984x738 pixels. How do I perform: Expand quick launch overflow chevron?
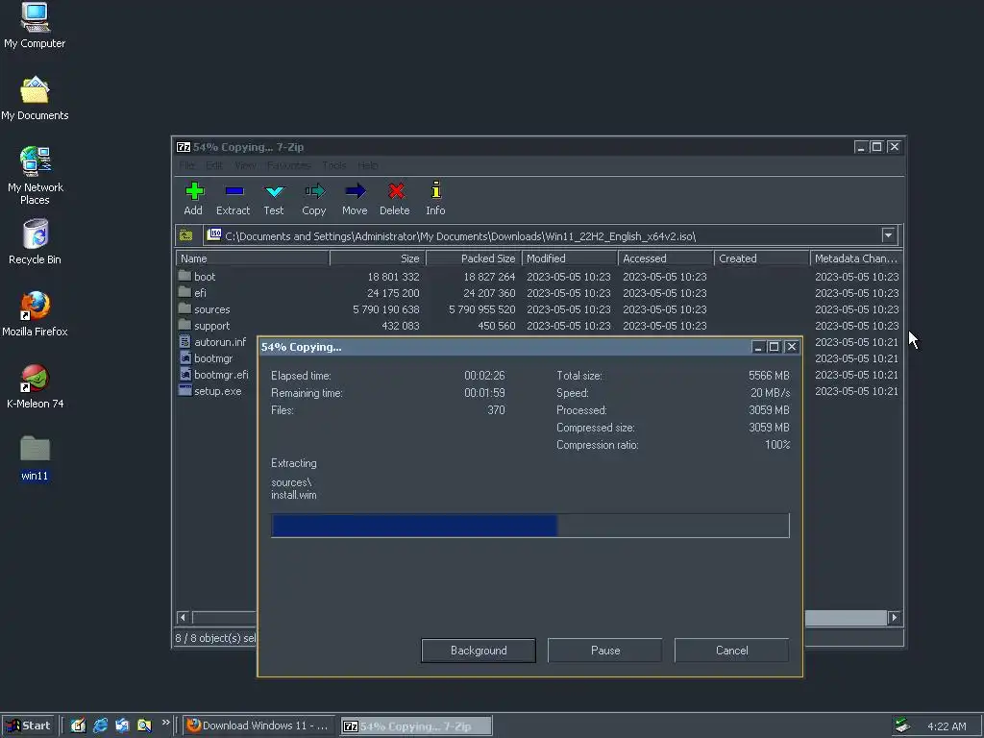pyautogui.click(x=165, y=723)
